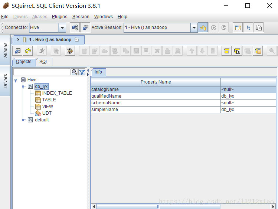Viewport: 278px width, 209px height.
Task: Click the greyed list lines icon
Action: [x=213, y=51]
